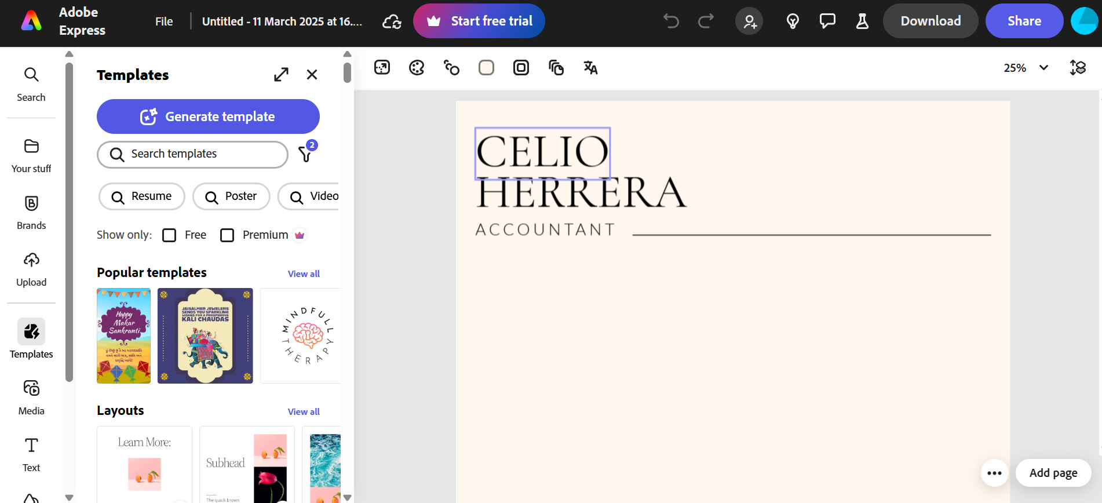Screen dimensions: 1102x503
Task: Click the Generate template button
Action: pyautogui.click(x=208, y=116)
